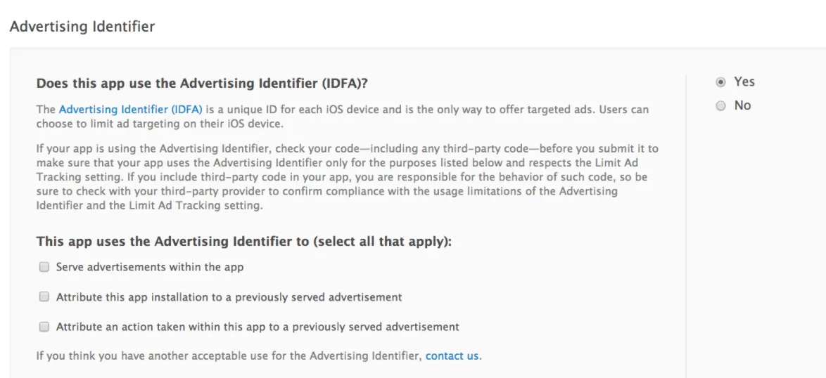This screenshot has width=826, height=378.
Task: Click the Yes label text
Action: tap(744, 82)
